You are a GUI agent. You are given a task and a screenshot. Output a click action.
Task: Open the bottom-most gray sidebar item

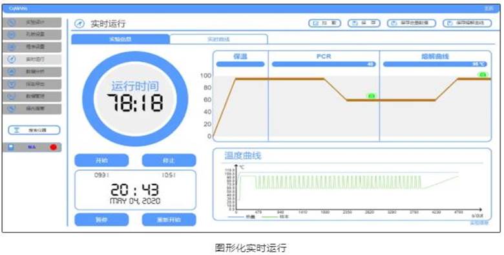(32, 109)
